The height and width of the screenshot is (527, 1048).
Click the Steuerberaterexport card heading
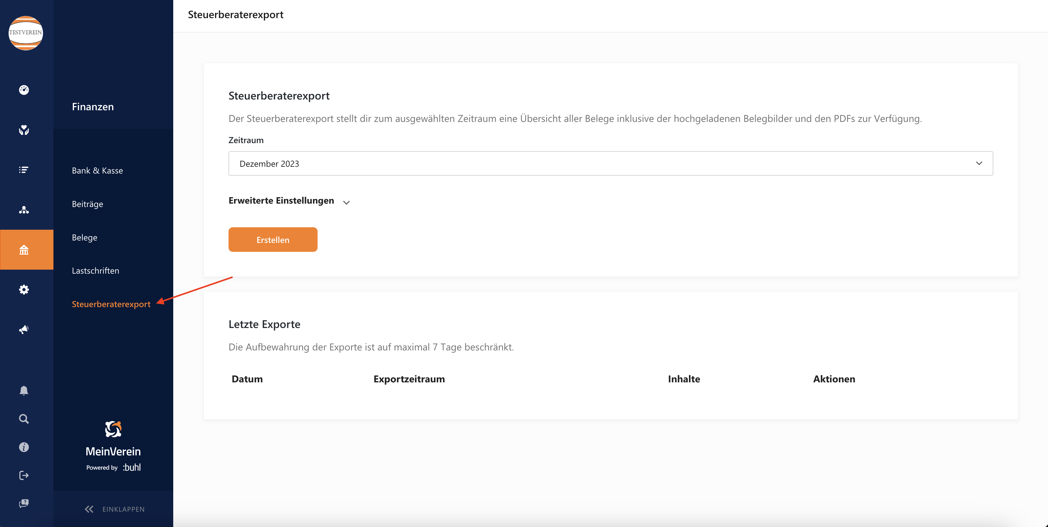(279, 96)
